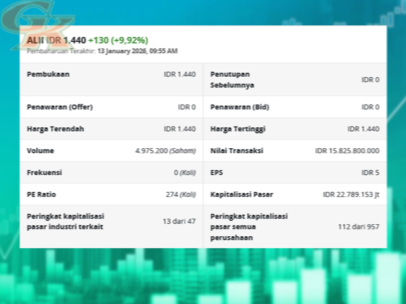Select the Frekuensi row label
Image resolution: width=406 pixels, height=304 pixels.
pos(44,172)
